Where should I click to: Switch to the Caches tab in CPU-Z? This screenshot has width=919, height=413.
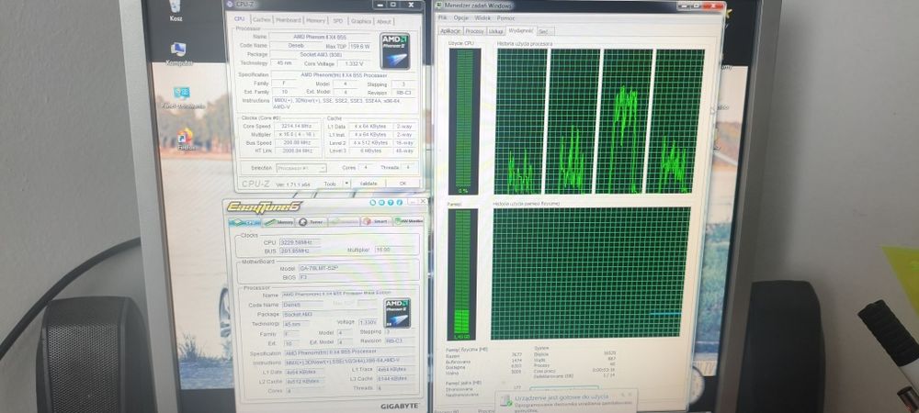pos(261,20)
